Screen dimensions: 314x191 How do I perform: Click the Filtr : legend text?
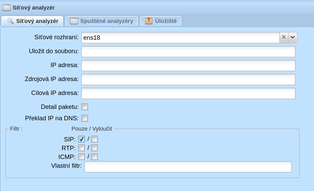[x=16, y=129]
